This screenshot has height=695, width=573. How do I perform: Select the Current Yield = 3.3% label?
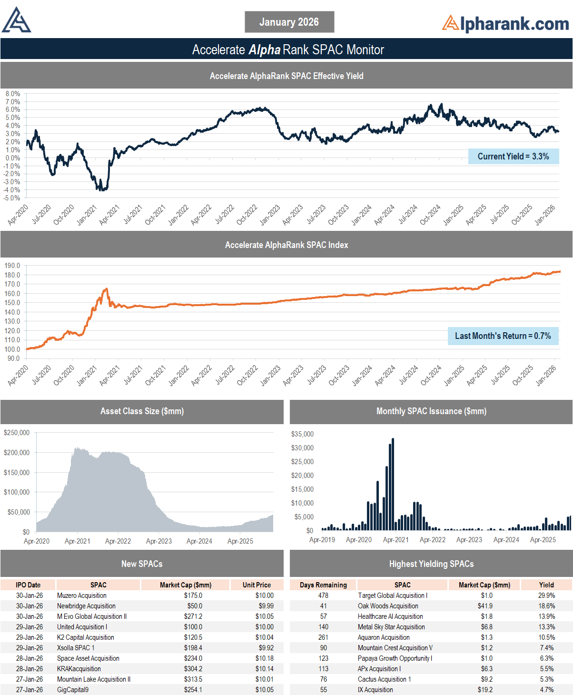[513, 157]
